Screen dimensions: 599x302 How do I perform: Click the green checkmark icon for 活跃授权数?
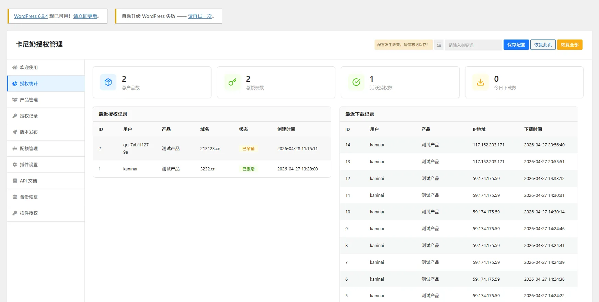click(x=356, y=82)
